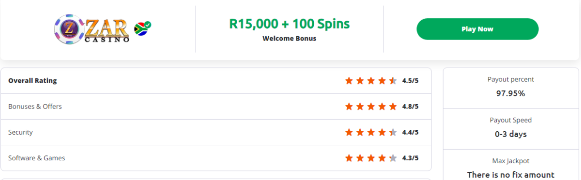Select the Overall Rating row label
The image size is (581, 180).
pyautogui.click(x=32, y=81)
